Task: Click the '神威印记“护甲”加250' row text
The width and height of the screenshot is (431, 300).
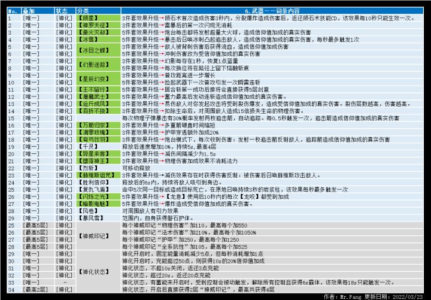Action: pos(181,240)
